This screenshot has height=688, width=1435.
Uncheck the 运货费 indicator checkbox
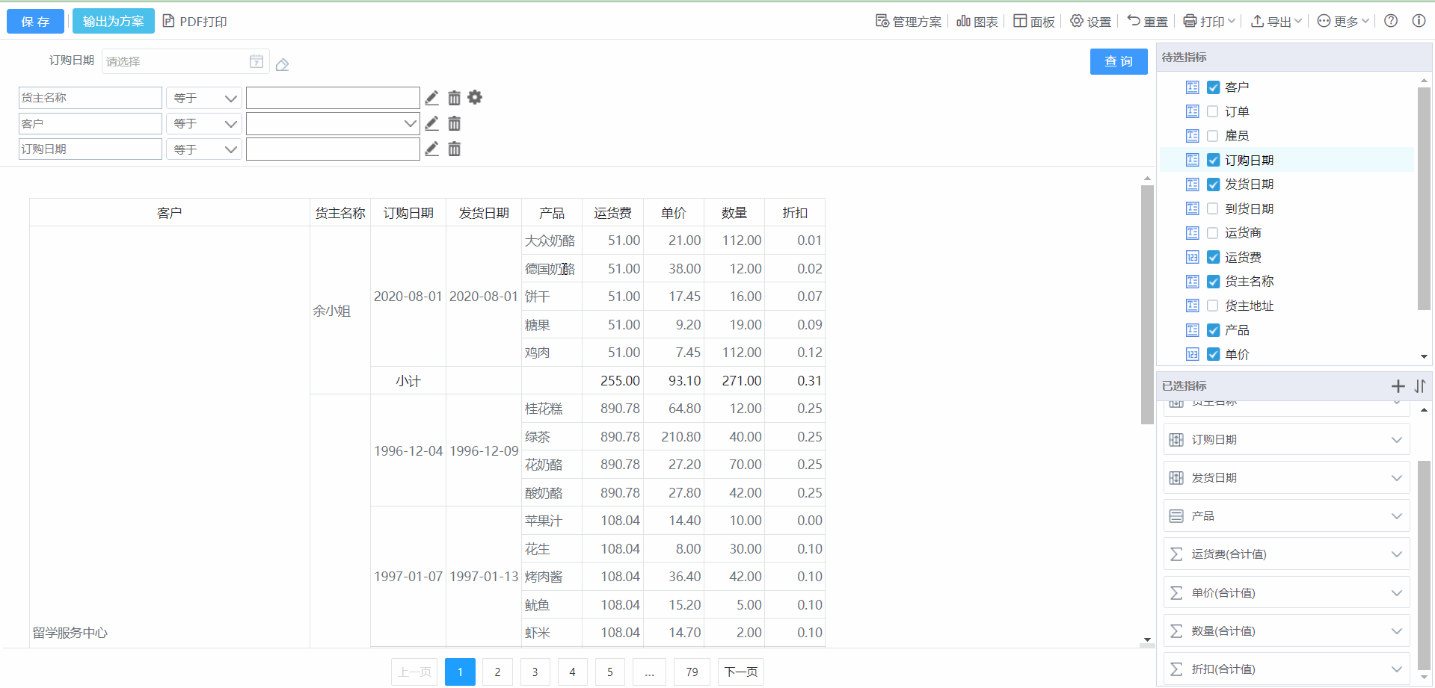coord(1213,258)
